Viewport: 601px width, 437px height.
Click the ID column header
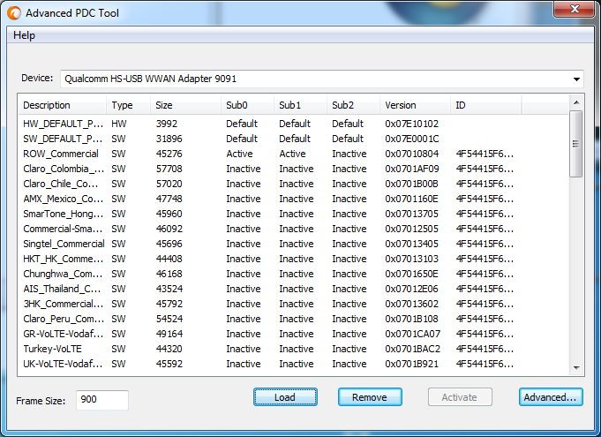tap(486, 105)
